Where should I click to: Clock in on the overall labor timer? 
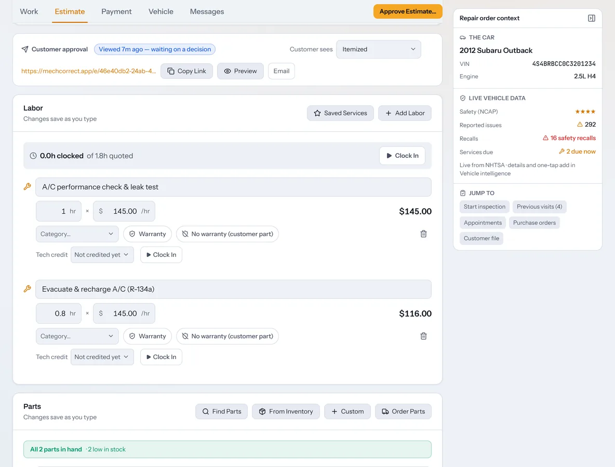(403, 156)
